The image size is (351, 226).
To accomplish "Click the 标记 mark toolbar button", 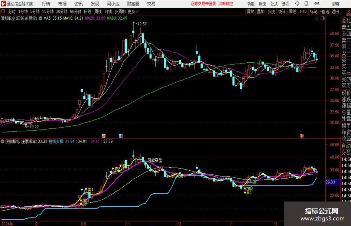I will 313,12.
